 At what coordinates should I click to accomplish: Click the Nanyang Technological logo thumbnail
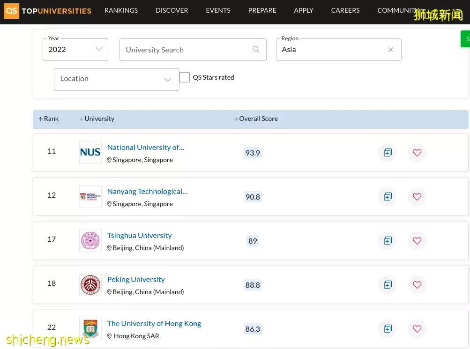coord(90,197)
